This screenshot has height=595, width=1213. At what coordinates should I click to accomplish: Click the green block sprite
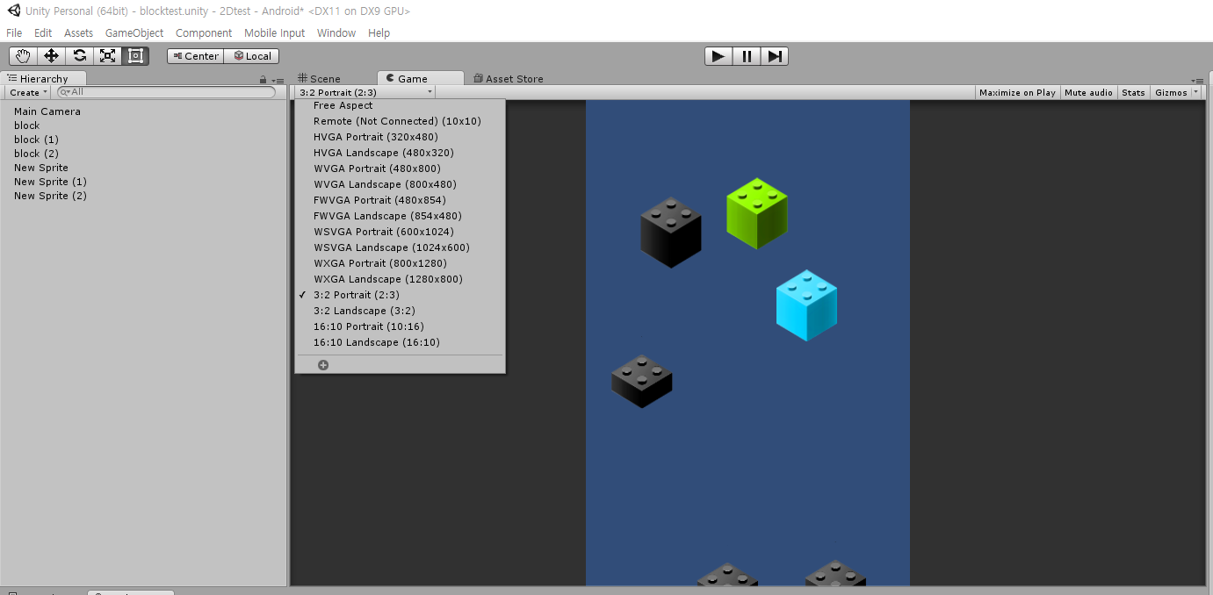pos(757,213)
